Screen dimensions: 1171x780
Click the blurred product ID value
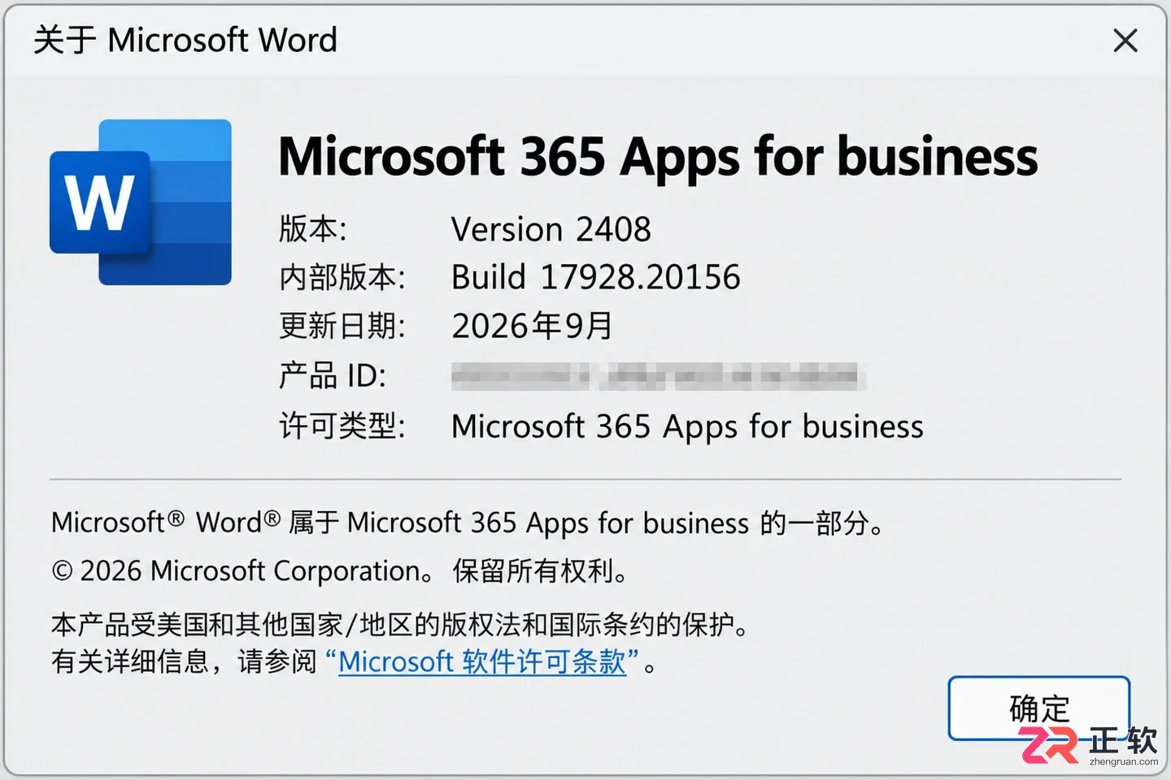(x=657, y=376)
